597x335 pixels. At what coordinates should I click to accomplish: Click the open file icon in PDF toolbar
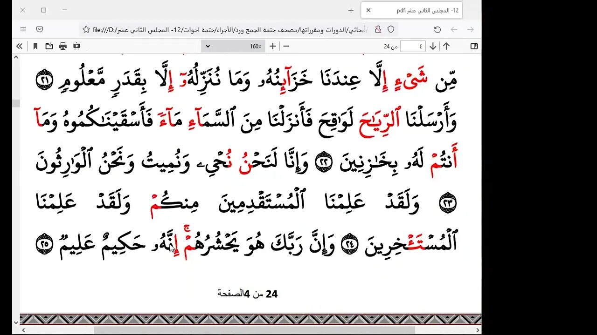(49, 46)
